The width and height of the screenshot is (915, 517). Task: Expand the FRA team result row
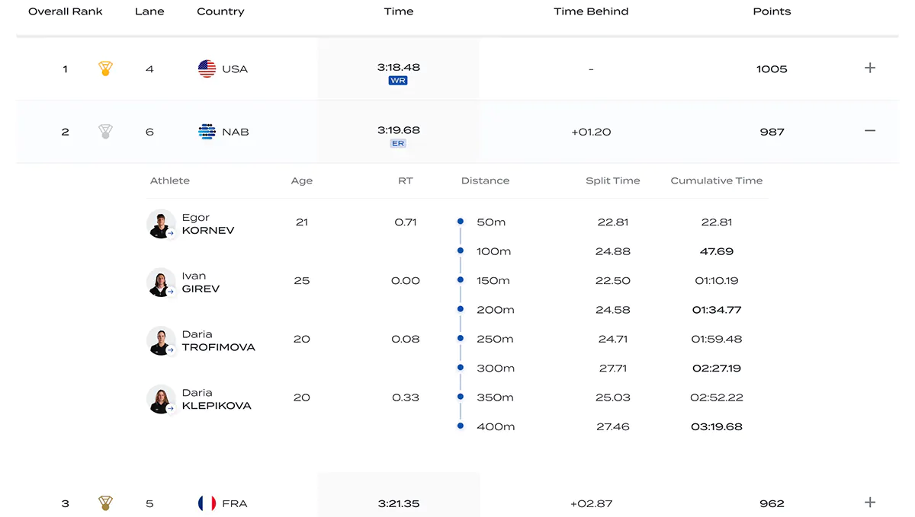[x=870, y=503]
